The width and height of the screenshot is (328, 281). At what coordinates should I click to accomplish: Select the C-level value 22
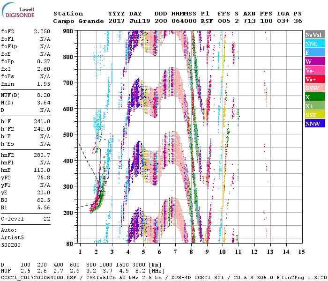(x=46, y=219)
